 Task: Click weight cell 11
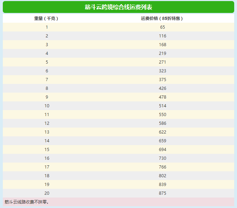[x=47, y=115]
